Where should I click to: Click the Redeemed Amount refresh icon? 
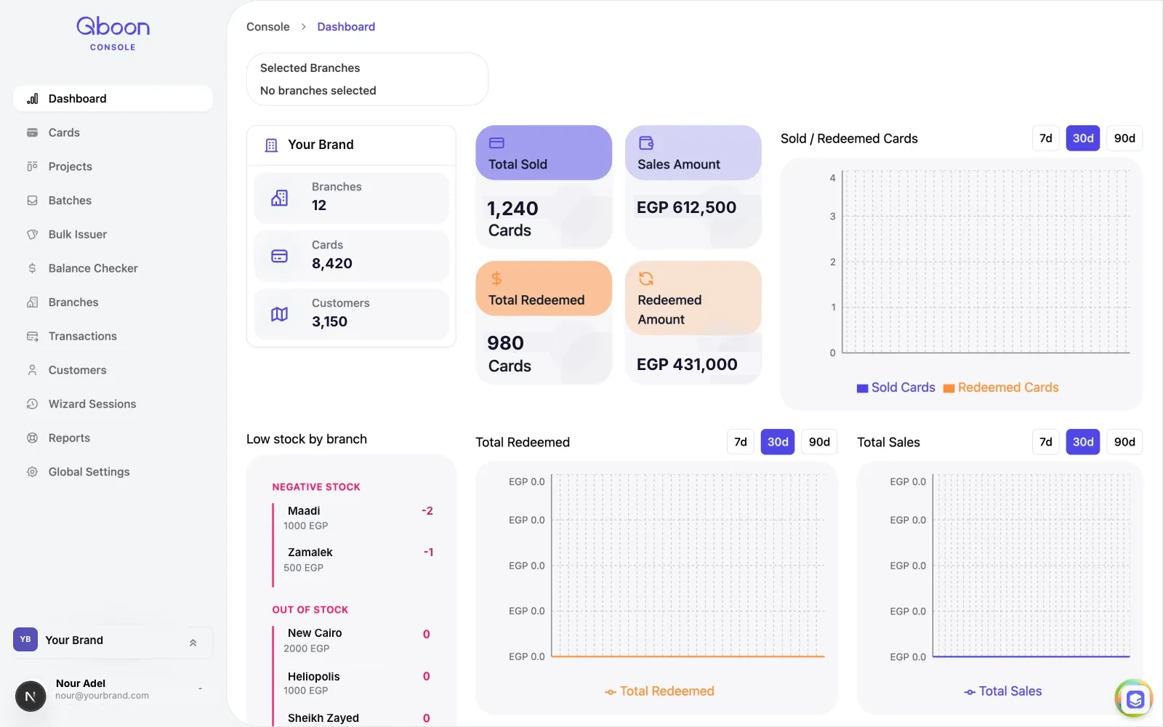coord(646,278)
